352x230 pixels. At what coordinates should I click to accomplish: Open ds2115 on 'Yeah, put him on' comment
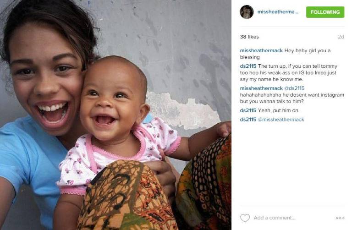tap(248, 110)
